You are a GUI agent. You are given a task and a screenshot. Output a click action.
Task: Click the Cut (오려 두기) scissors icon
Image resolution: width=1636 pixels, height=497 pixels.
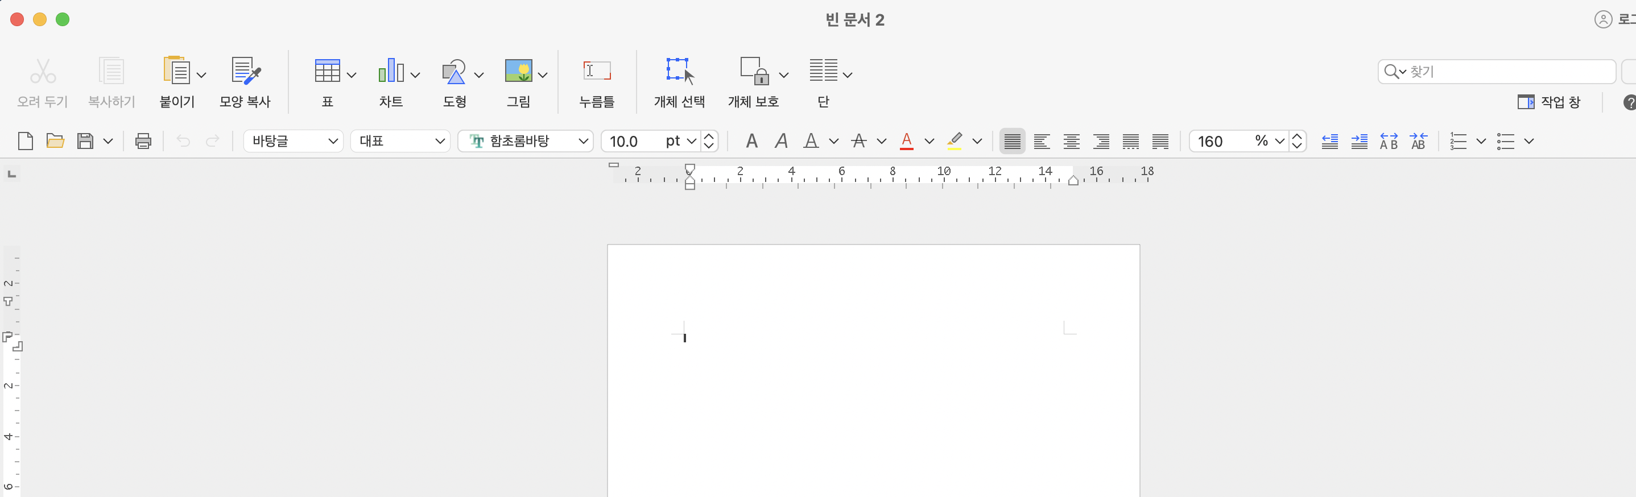pyautogui.click(x=43, y=71)
